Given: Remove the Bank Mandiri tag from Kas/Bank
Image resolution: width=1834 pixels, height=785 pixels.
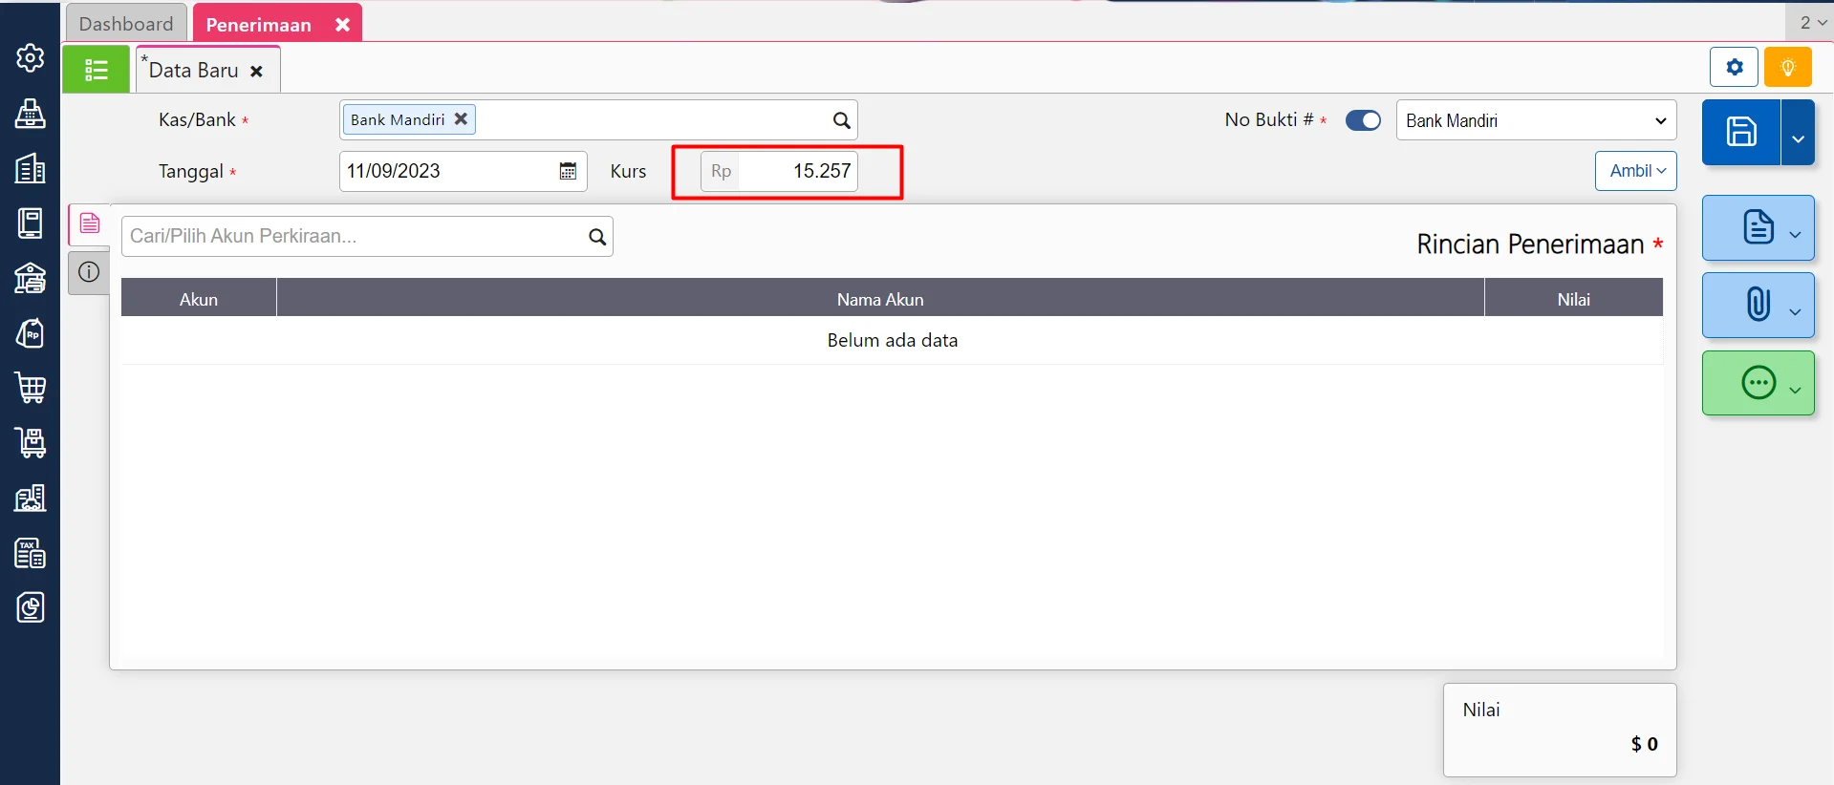Looking at the screenshot, I should coord(461,119).
